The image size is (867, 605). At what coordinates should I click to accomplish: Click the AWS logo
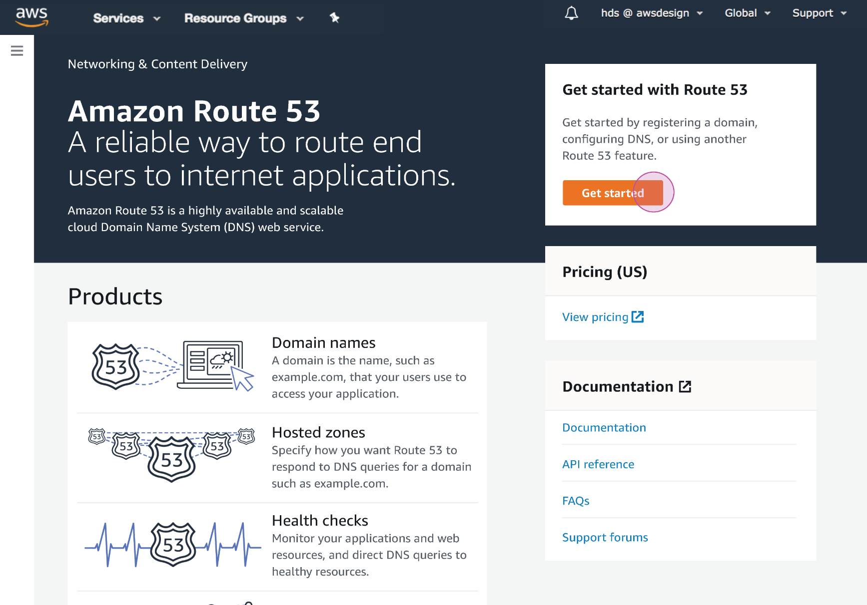(x=32, y=17)
